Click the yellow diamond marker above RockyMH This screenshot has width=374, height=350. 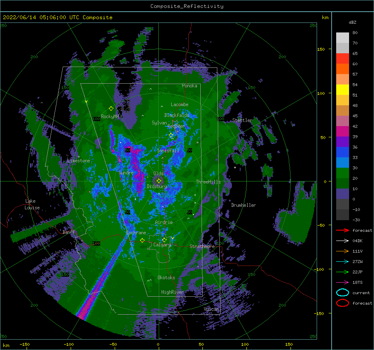click(111, 109)
